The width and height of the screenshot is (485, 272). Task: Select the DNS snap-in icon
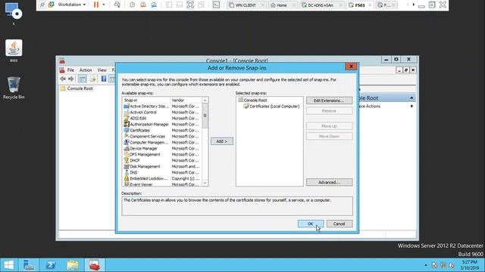pos(127,172)
